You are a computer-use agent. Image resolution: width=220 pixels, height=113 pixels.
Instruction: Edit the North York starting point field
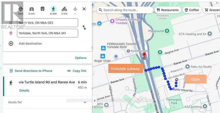point(47,23)
